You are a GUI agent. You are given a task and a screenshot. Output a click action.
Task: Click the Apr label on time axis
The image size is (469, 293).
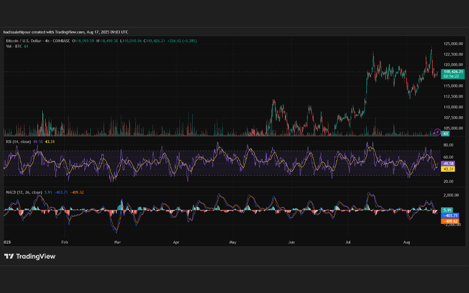click(176, 242)
